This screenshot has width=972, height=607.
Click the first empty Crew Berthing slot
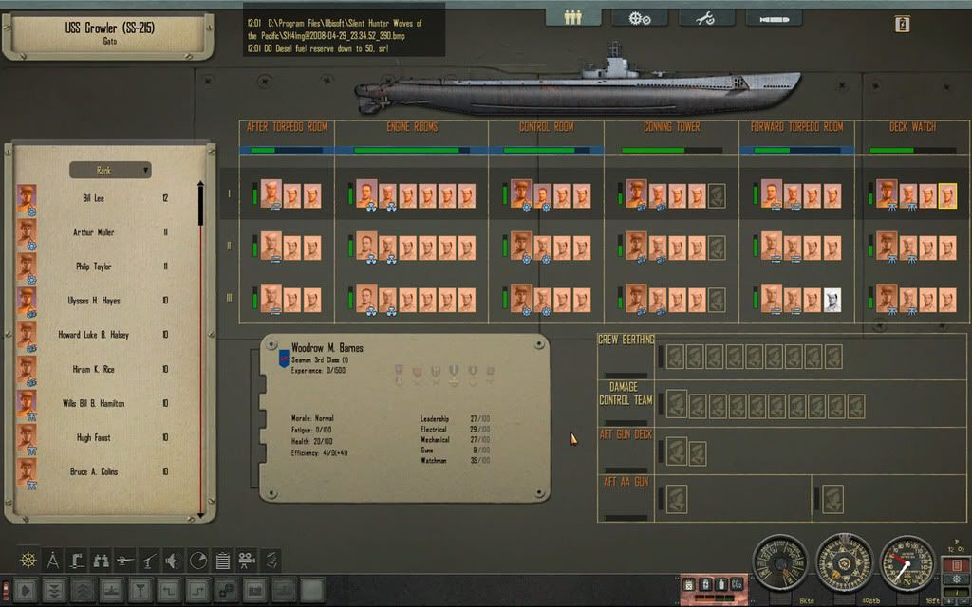point(675,357)
